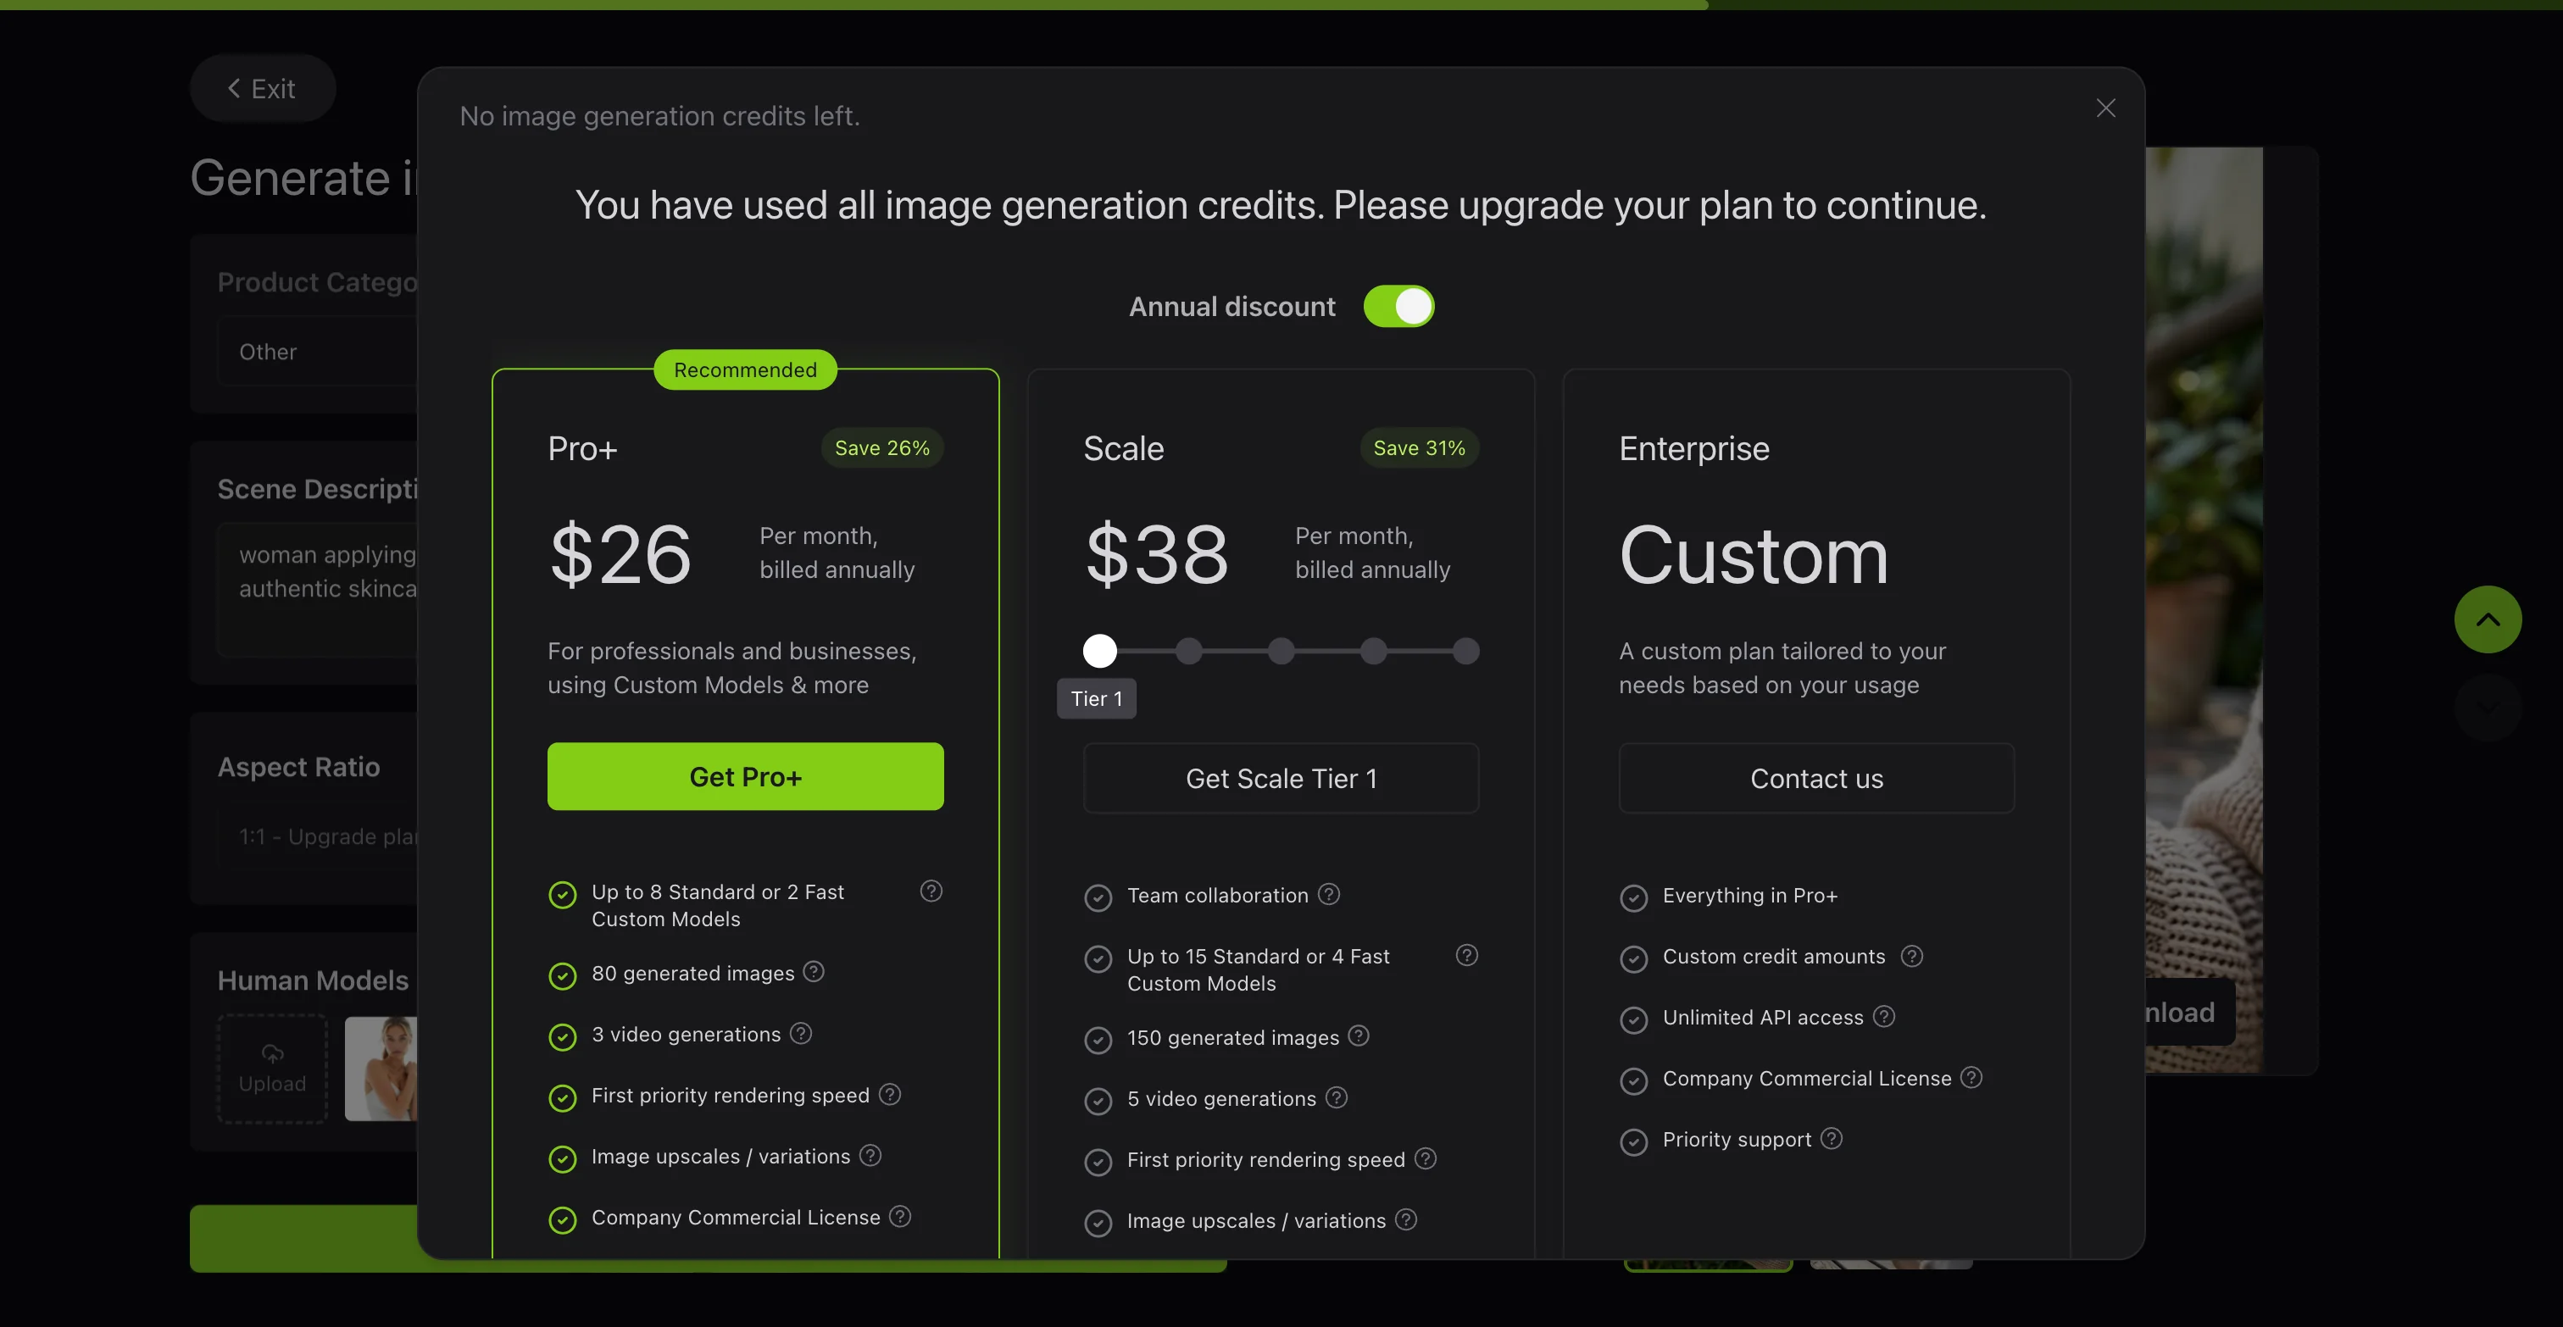
Task: Open help icon for 3 video generations
Action: [801, 1033]
